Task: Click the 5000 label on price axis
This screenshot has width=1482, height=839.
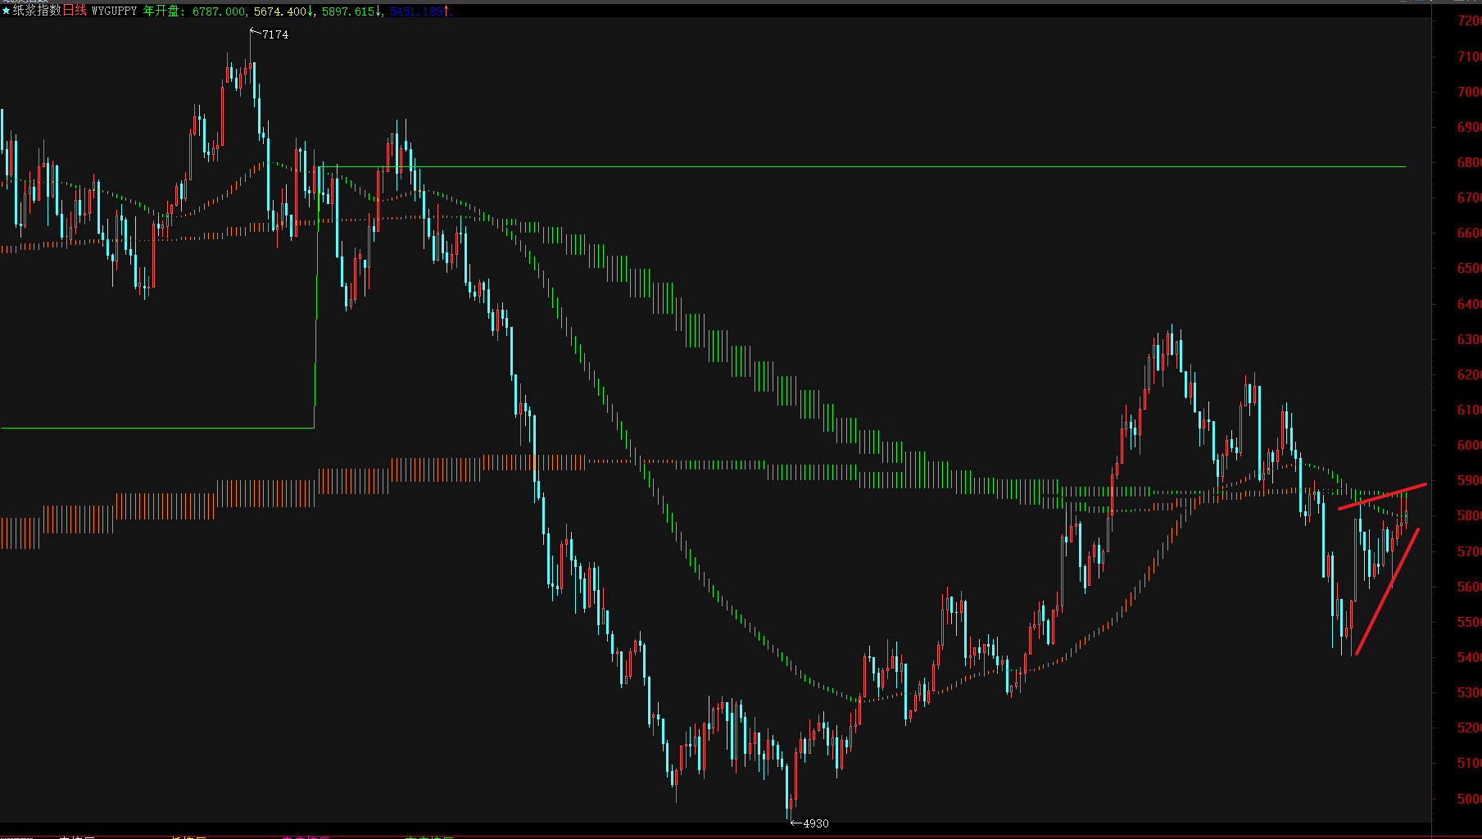Action: [1468, 799]
